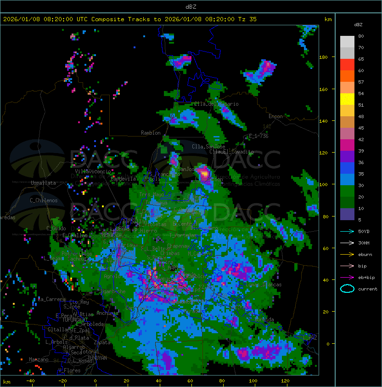Click the 'Agrelo' place label

(112, 276)
